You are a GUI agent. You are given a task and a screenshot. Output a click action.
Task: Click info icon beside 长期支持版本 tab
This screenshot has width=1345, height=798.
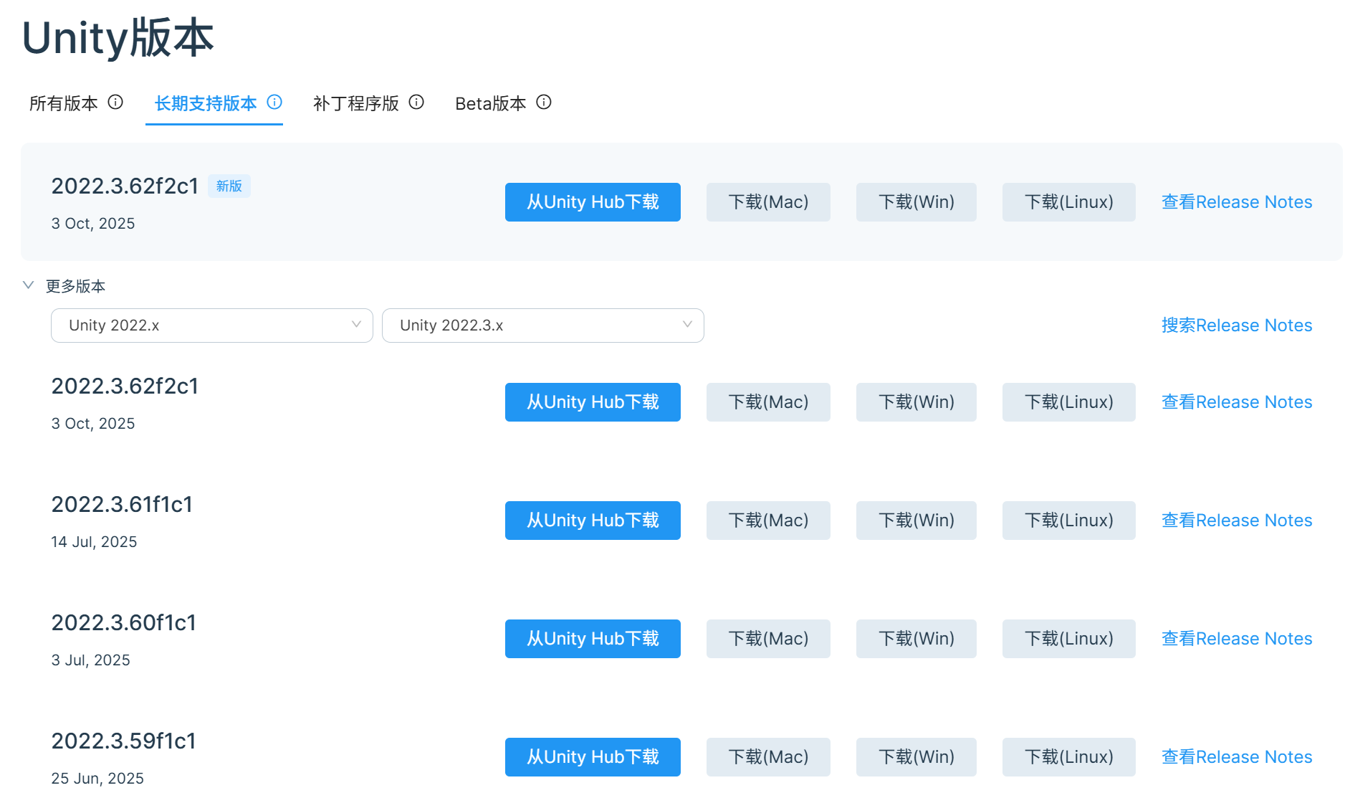pos(274,103)
